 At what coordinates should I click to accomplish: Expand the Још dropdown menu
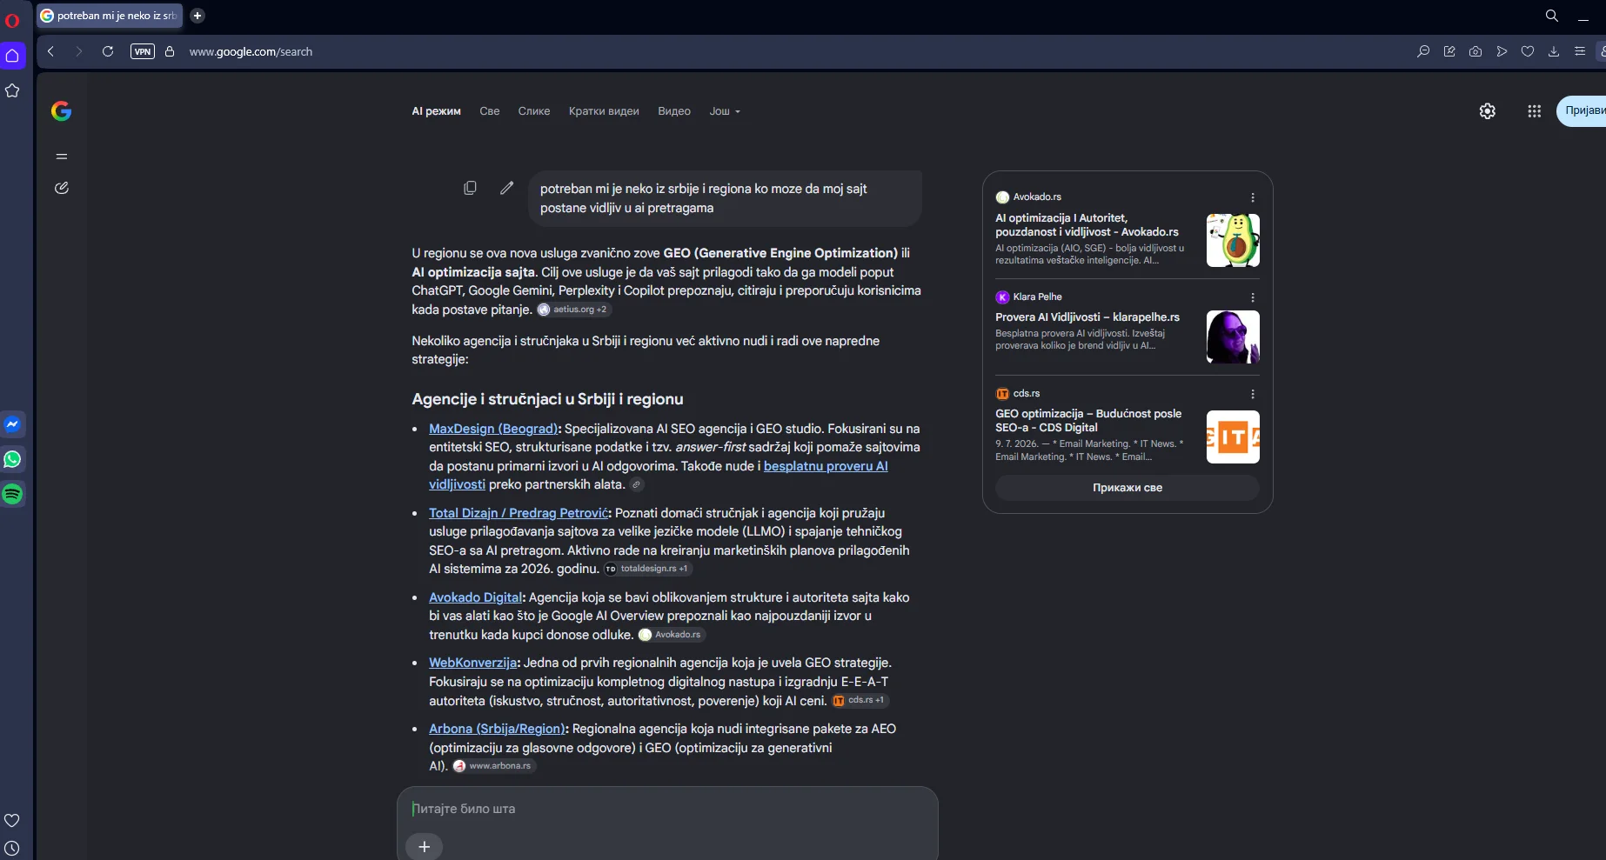[725, 111]
